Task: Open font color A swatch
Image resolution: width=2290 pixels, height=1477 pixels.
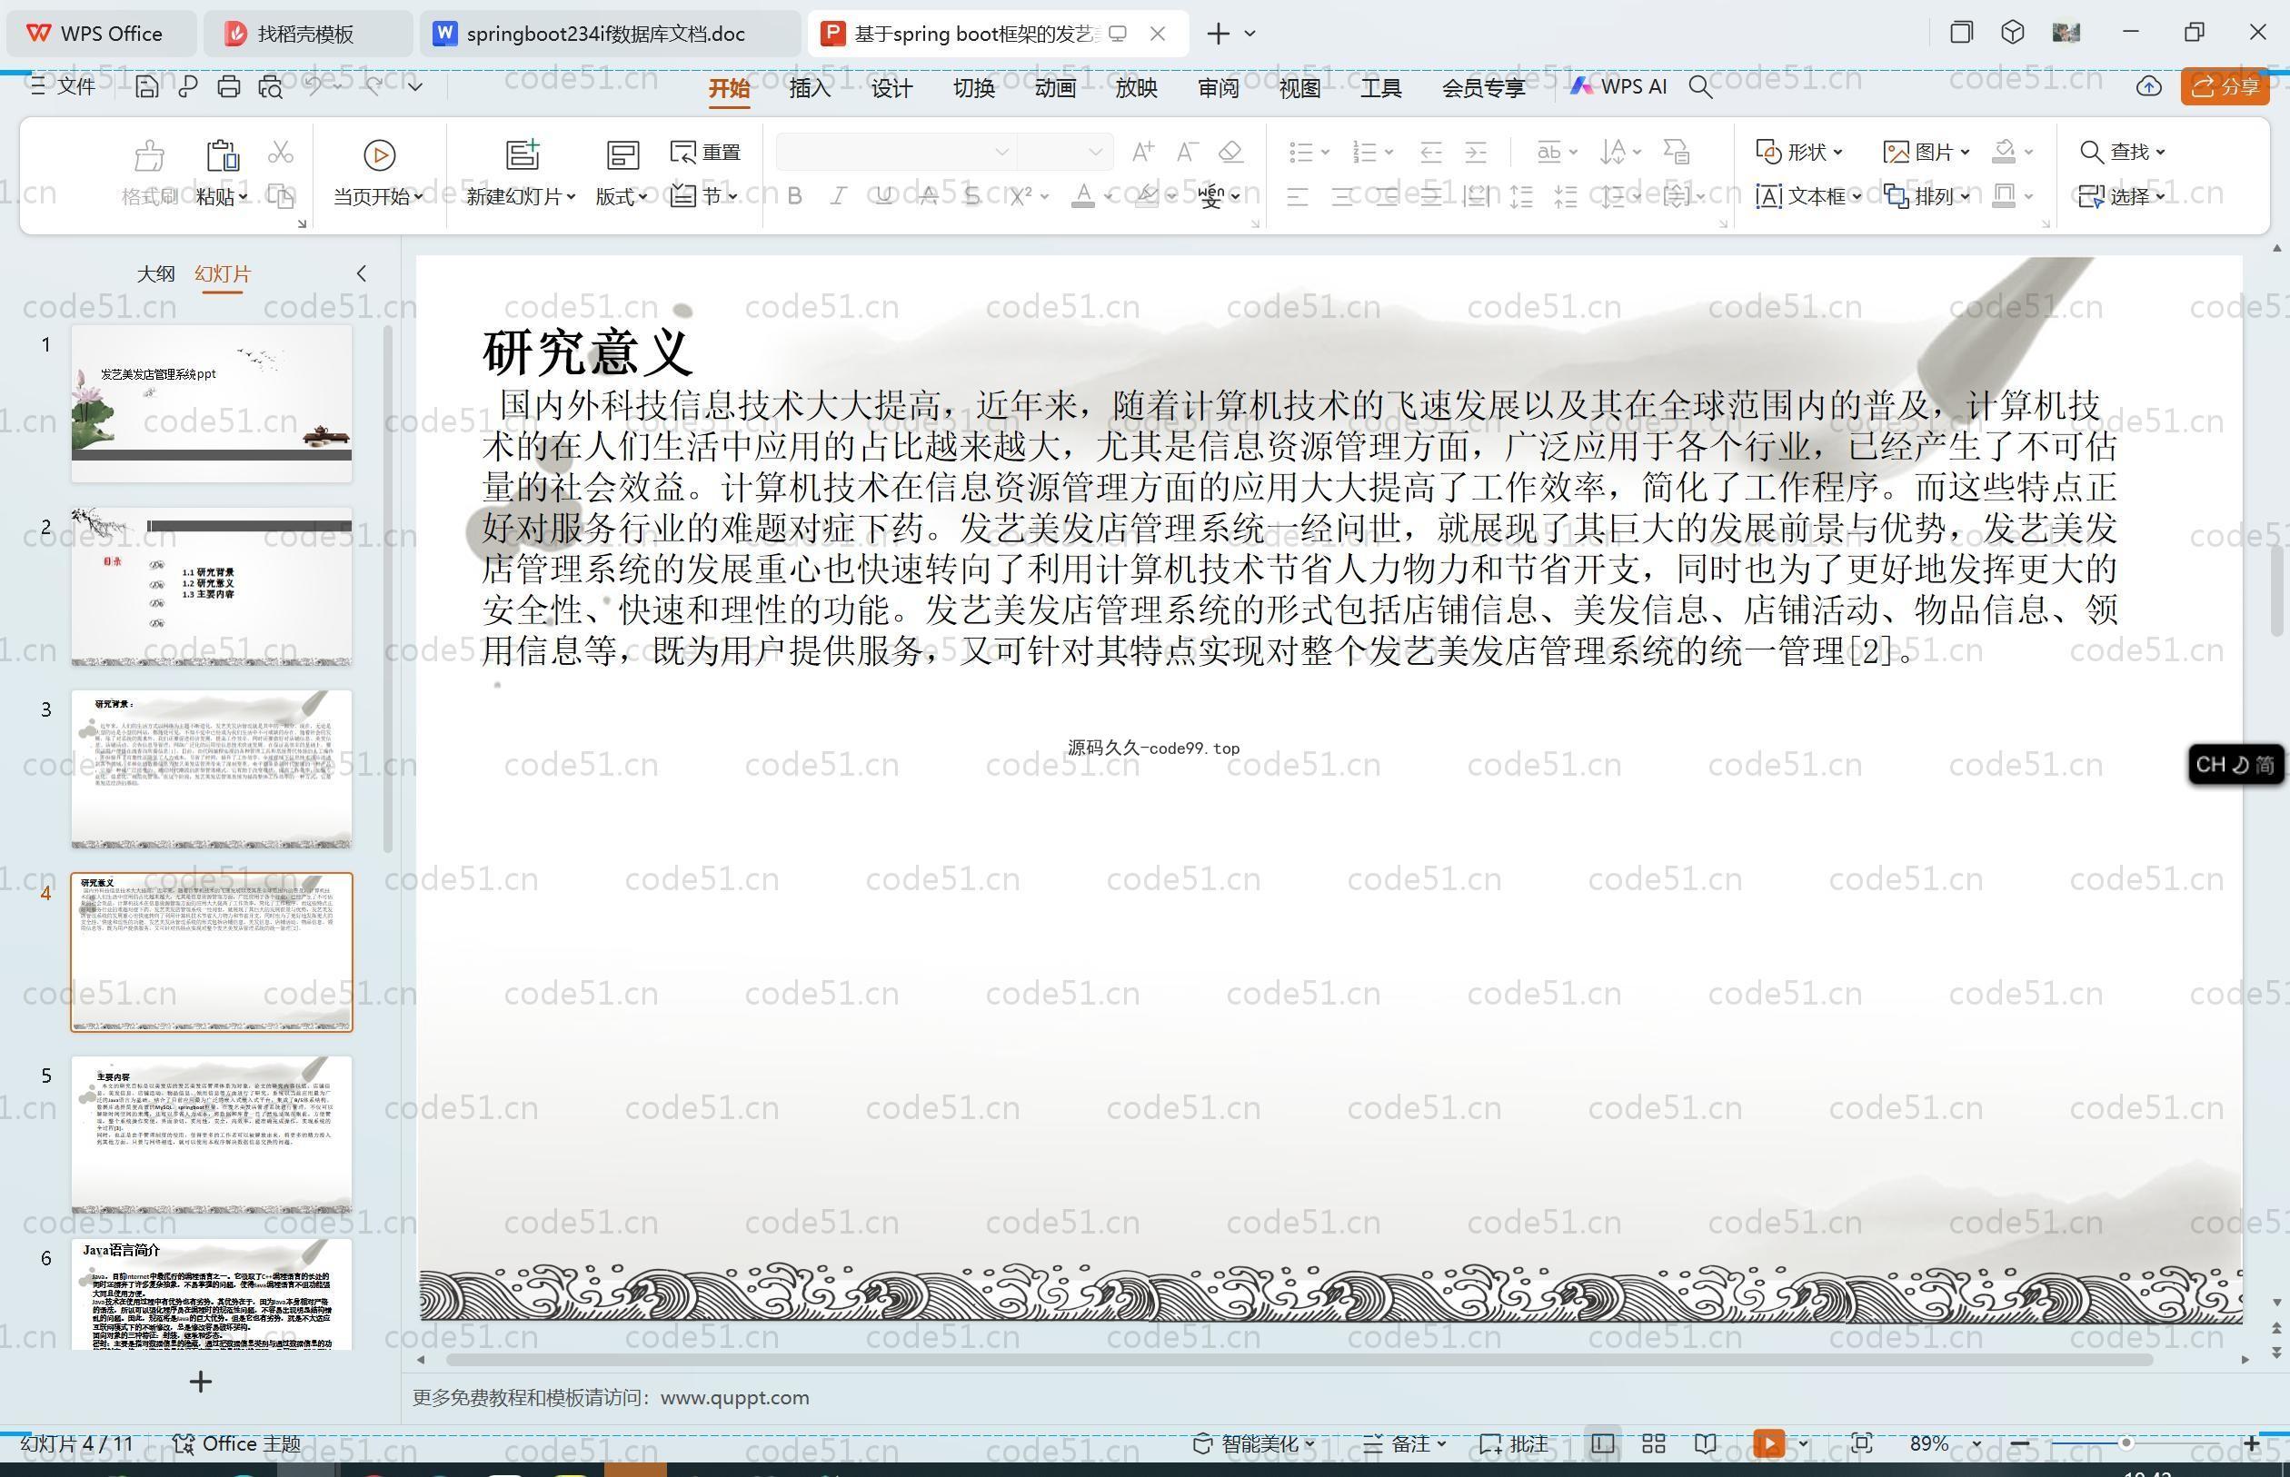Action: tap(1083, 195)
